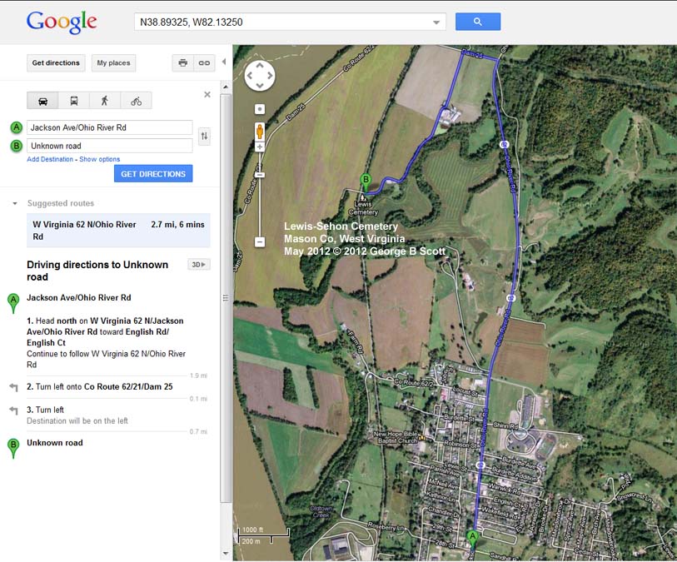Select driving mode car icon
677x562 pixels.
[43, 101]
